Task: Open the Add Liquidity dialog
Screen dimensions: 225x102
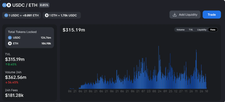Action: 185,15
